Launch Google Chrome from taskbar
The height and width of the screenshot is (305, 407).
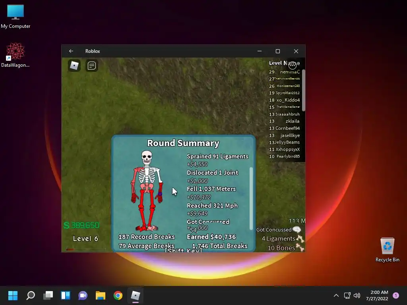(x=118, y=295)
